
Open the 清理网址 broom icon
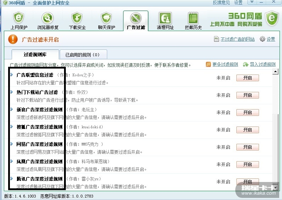pos(165,18)
